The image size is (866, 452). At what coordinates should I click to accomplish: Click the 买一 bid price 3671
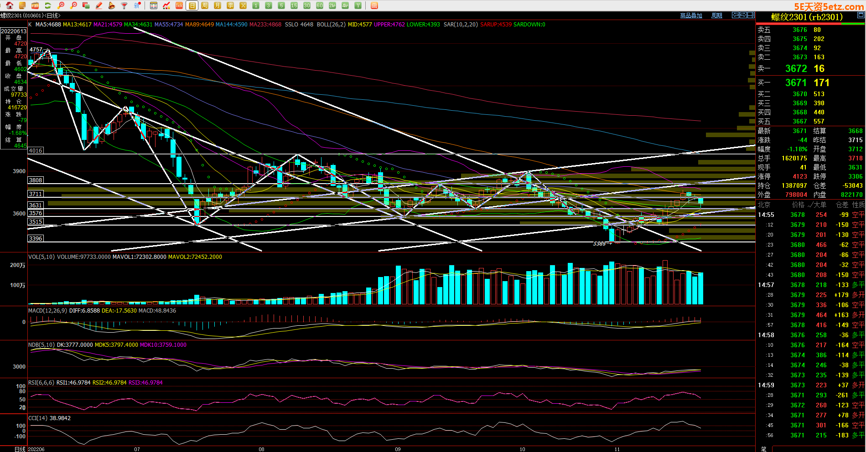point(796,82)
